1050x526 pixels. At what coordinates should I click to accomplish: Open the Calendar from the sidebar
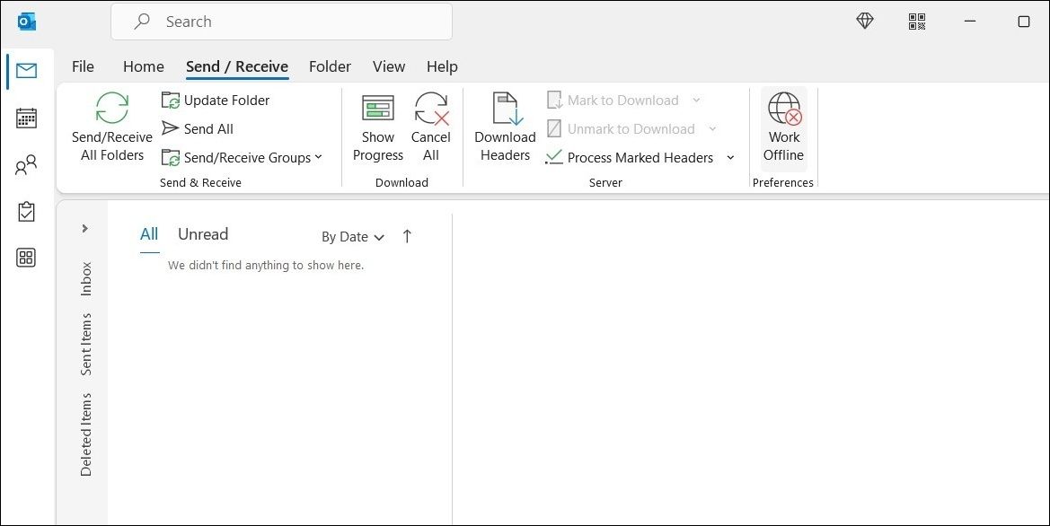26,118
